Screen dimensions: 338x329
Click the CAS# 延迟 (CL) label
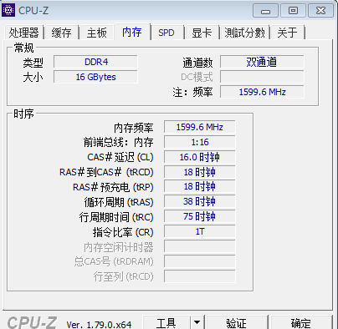click(x=120, y=158)
